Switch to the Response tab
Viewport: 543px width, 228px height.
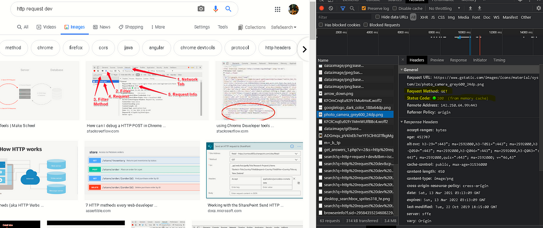(x=458, y=60)
